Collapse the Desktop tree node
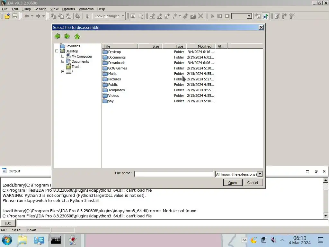 pyautogui.click(x=57, y=51)
